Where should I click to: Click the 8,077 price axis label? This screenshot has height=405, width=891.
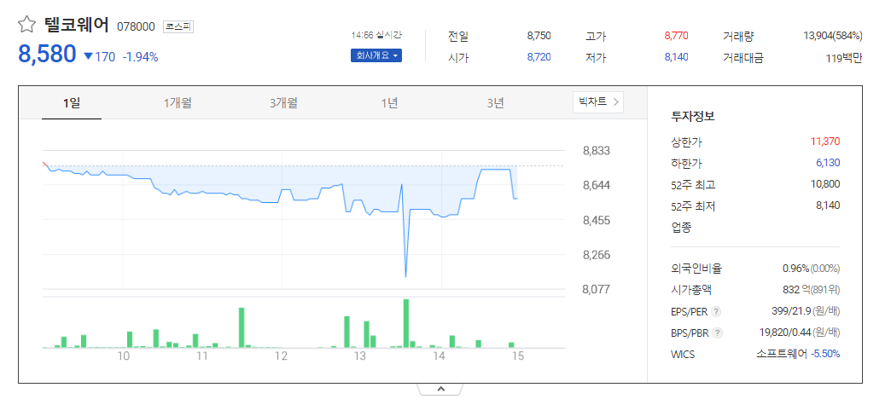point(597,289)
